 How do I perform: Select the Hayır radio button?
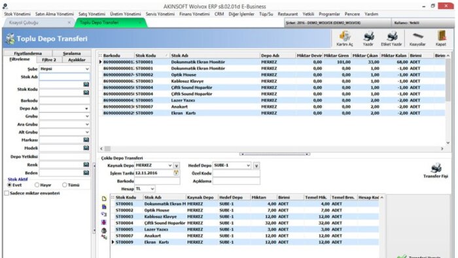37,185
